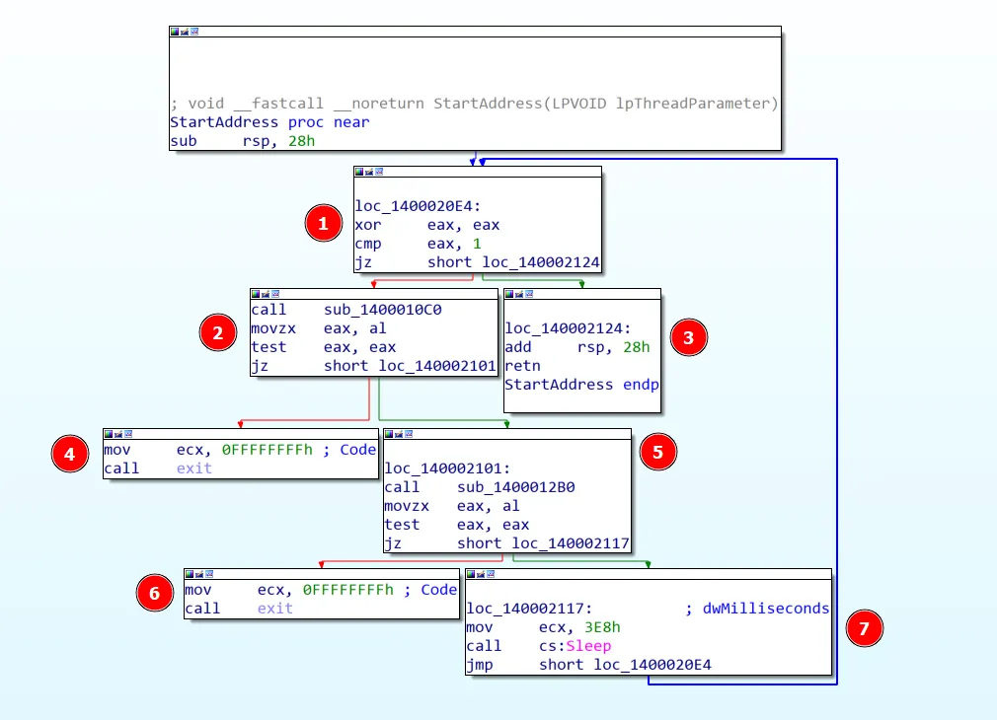Image resolution: width=997 pixels, height=720 pixels.
Task: Set color of exit node beside loc_140002101 block
Action: coord(109,434)
